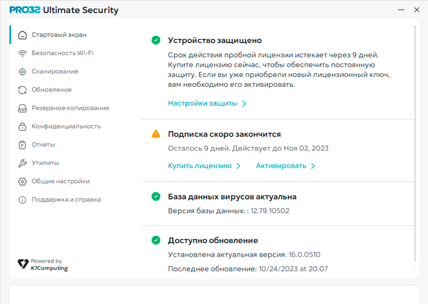Click the green check beside Устройство защищено

pos(156,40)
